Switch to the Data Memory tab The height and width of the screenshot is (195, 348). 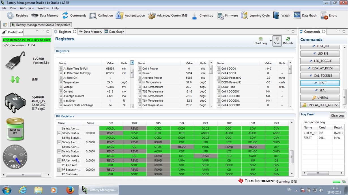tap(91, 32)
